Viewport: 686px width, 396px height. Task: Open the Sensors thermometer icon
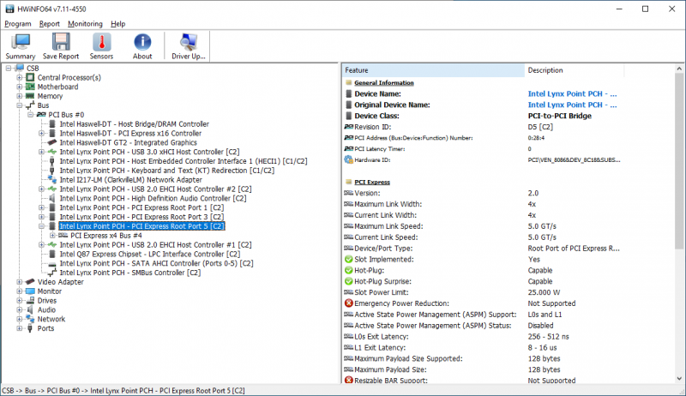pos(101,42)
